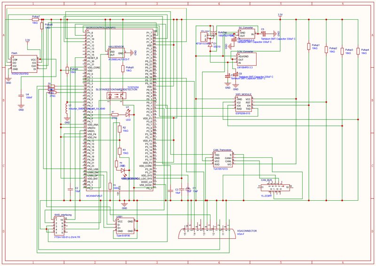Image resolution: width=376 pixels, height=266 pixels.
Task: Click the CAN_BUS designator text
Action: tap(266, 180)
